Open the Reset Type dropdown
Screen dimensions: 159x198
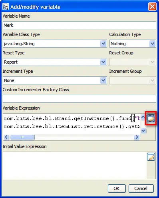point(103,62)
